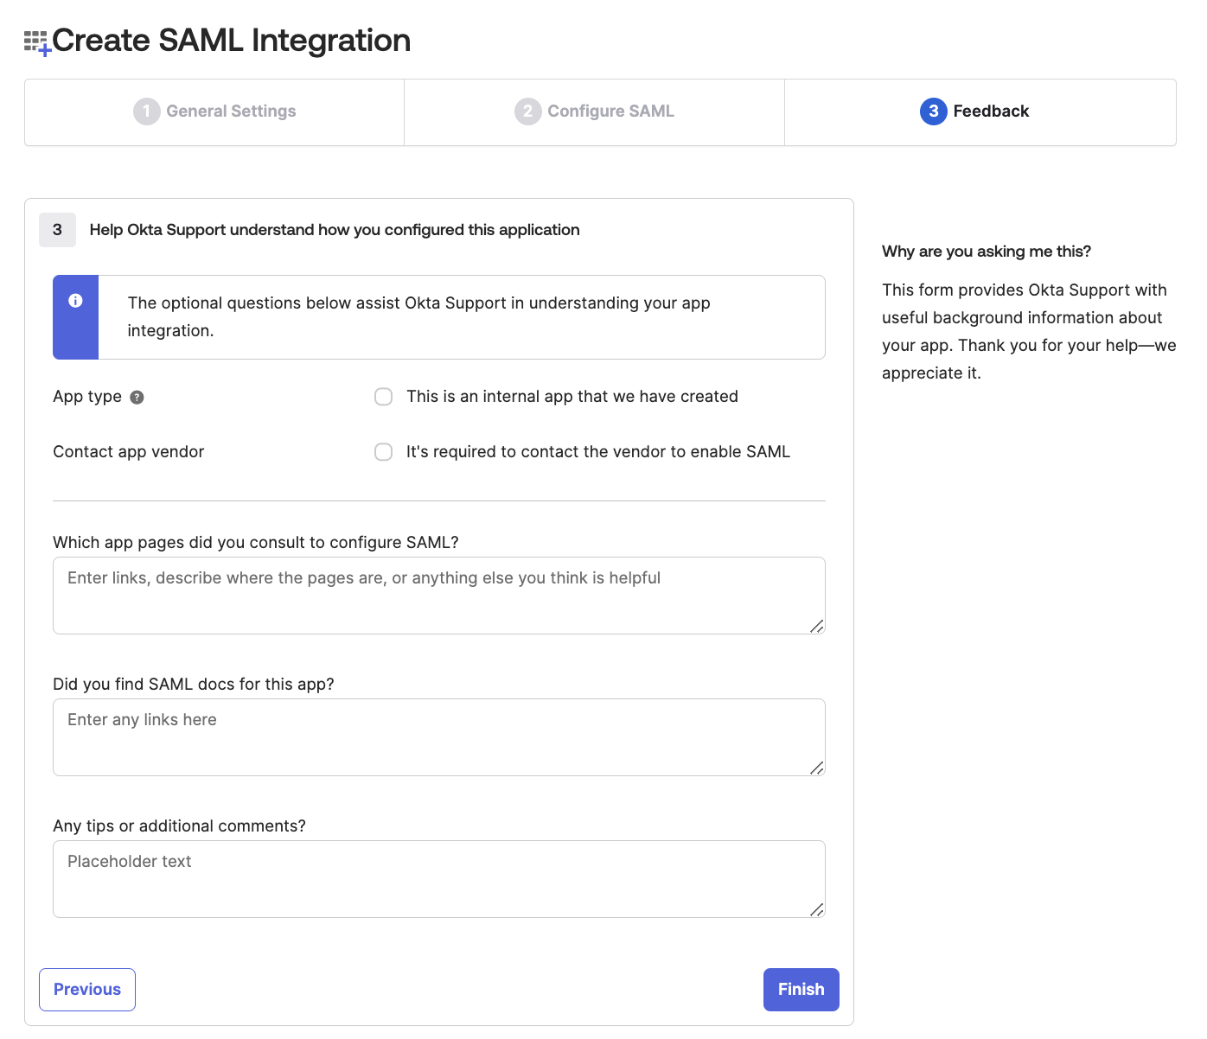Click the step 1 circle icon
This screenshot has height=1039, width=1207.
(x=146, y=112)
